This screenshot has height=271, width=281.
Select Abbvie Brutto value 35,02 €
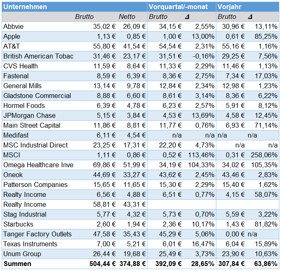tap(104, 26)
